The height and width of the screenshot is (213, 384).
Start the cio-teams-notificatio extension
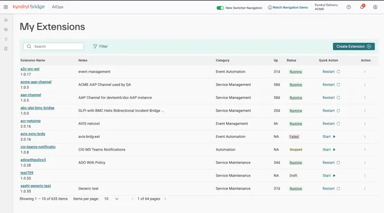coord(329,150)
